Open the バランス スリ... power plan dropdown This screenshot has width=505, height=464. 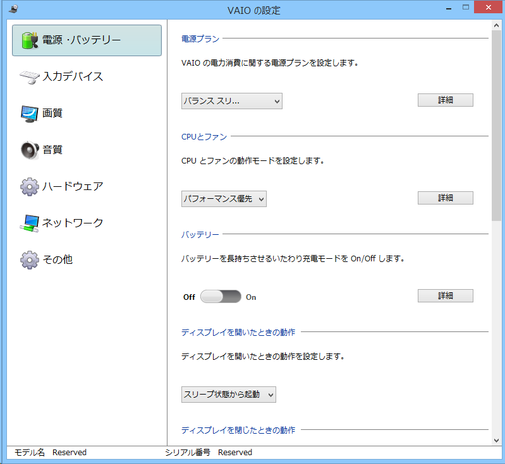click(232, 101)
